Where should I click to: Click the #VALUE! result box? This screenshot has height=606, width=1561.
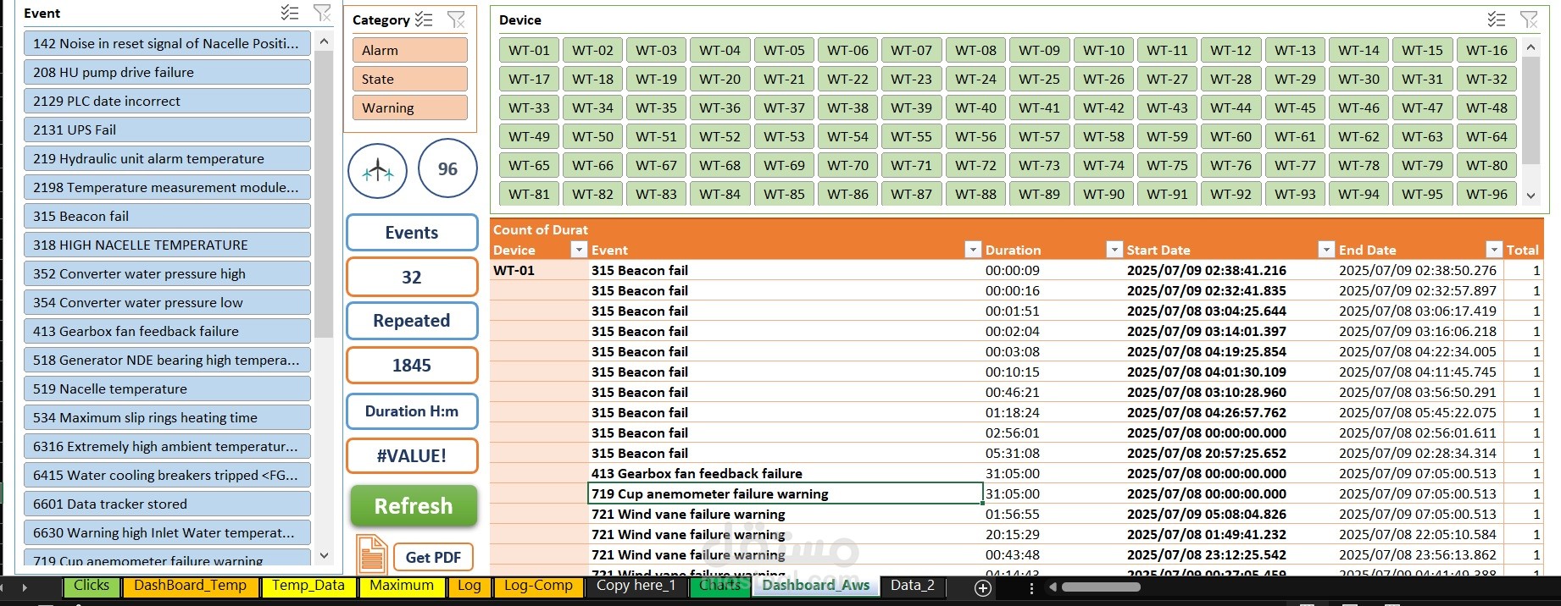click(412, 455)
